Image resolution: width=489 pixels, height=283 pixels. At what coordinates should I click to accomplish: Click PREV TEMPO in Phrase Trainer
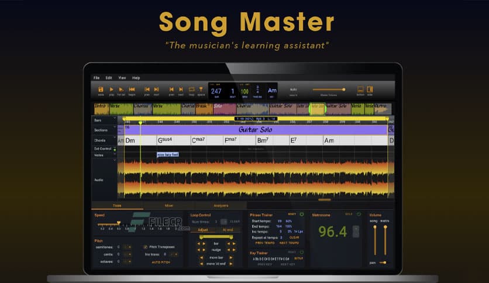point(265,243)
